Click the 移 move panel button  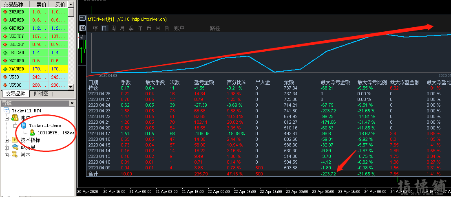pos(82,28)
